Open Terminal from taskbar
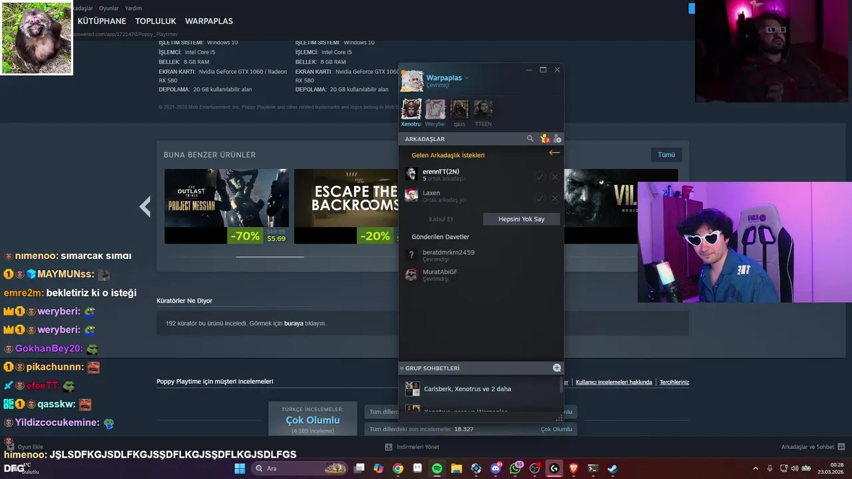This screenshot has height=479, width=852. click(593, 468)
